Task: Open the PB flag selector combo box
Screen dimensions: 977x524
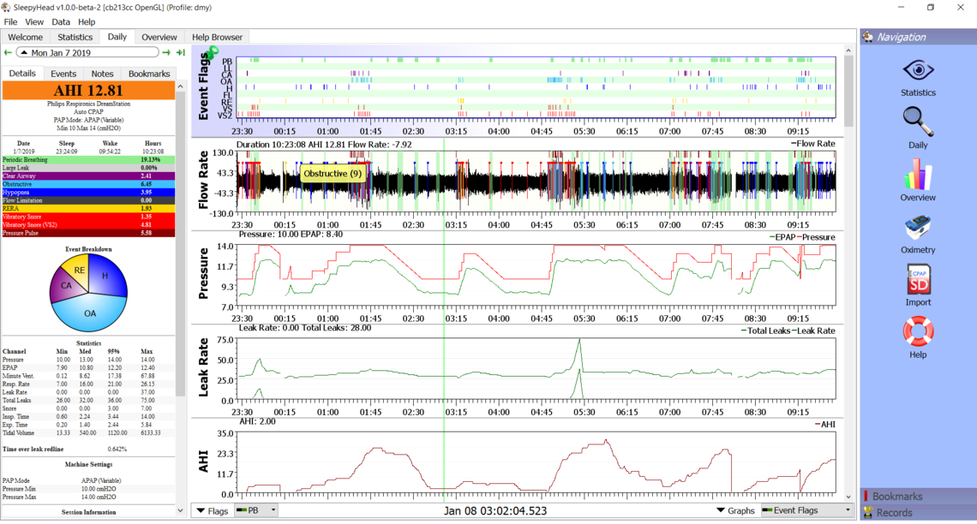Action: (256, 511)
